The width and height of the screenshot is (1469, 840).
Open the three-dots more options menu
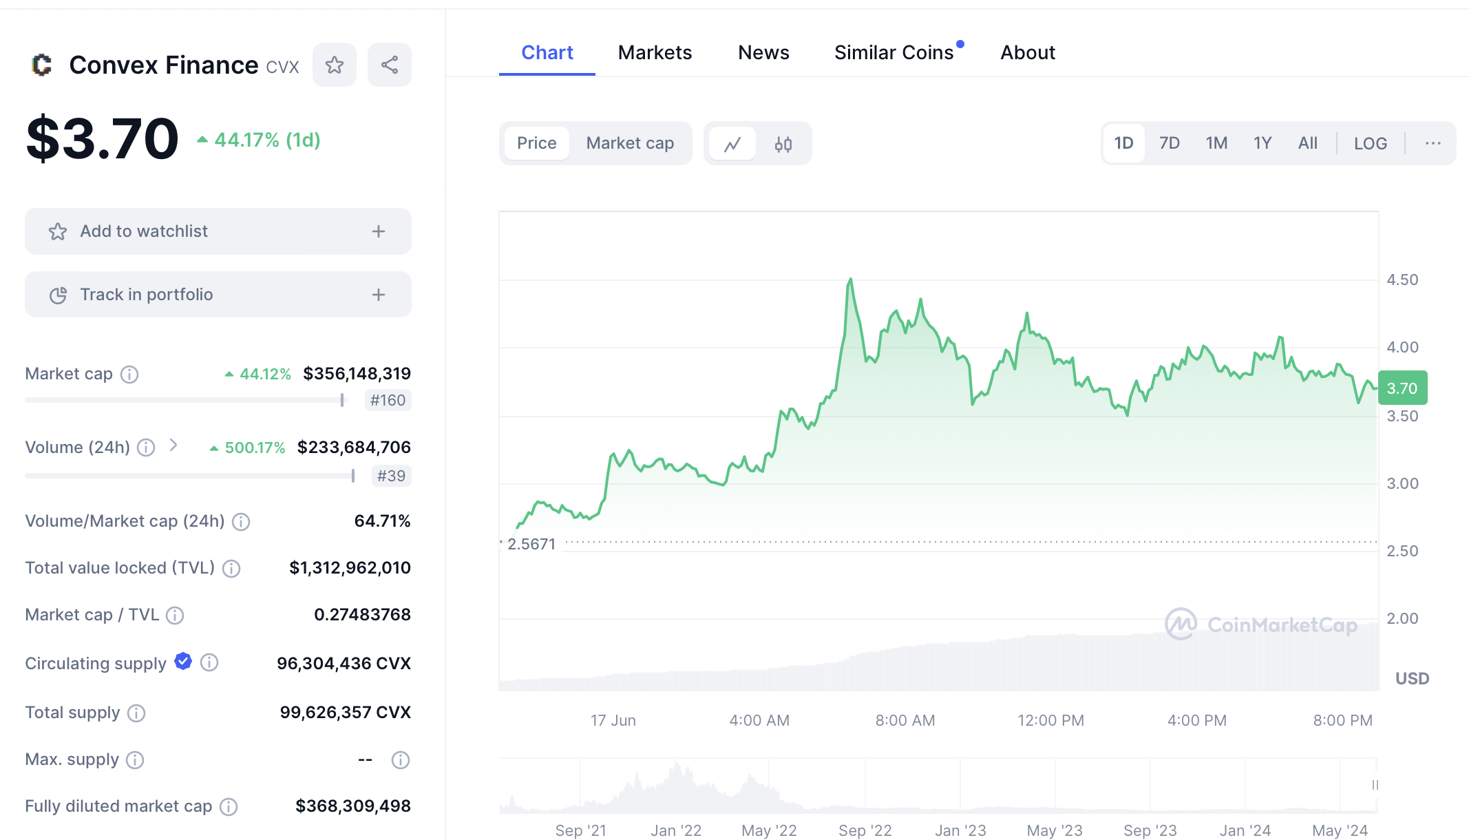(x=1433, y=143)
